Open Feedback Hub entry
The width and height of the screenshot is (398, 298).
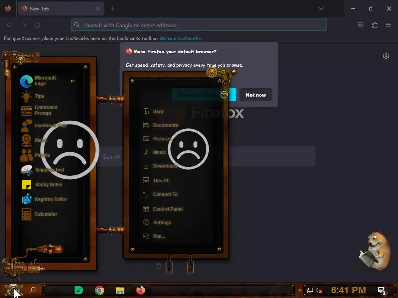(x=43, y=125)
